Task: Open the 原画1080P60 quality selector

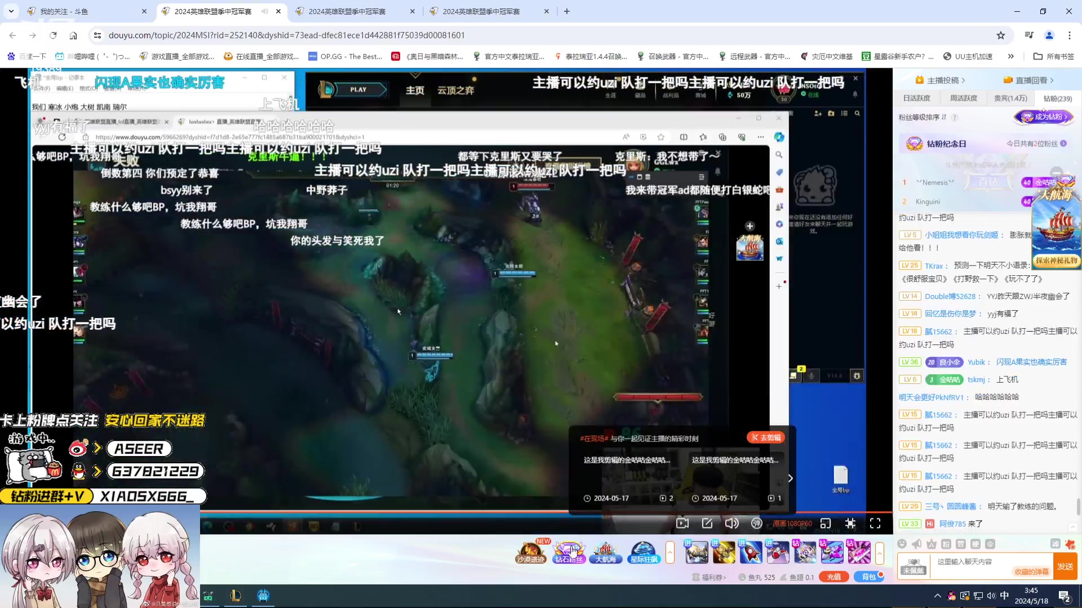Action: point(792,524)
